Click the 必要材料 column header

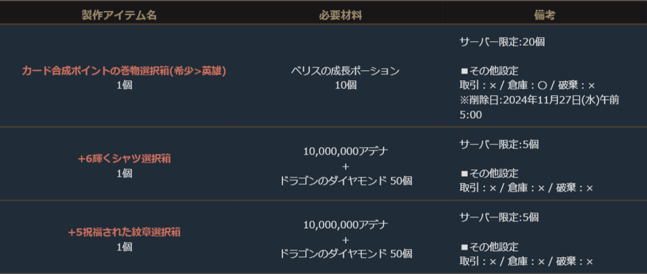(x=345, y=14)
